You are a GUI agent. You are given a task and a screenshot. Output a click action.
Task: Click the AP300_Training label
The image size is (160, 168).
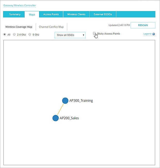click(81, 100)
